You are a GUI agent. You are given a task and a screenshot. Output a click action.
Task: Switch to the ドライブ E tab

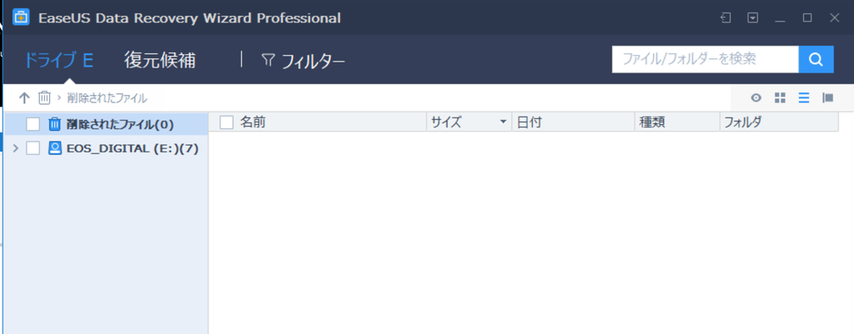click(58, 60)
